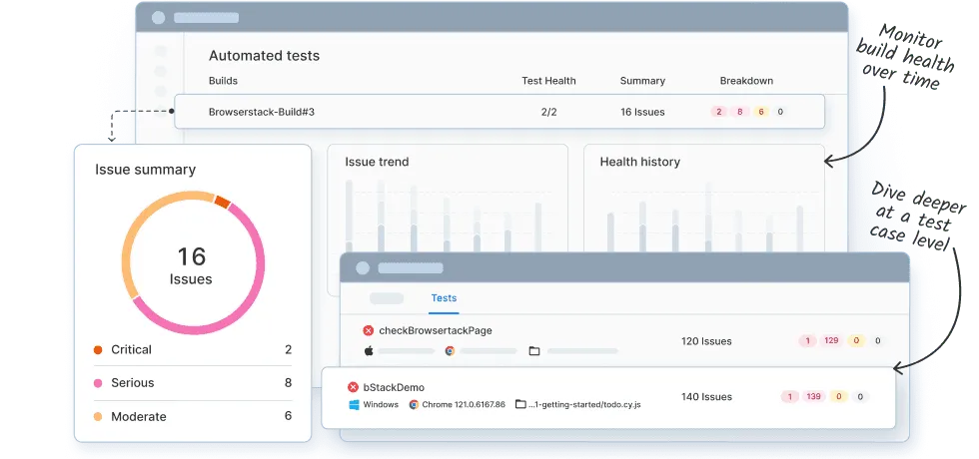This screenshot has height=459, width=979.
Task: Click the Summary column header
Action: click(x=642, y=81)
